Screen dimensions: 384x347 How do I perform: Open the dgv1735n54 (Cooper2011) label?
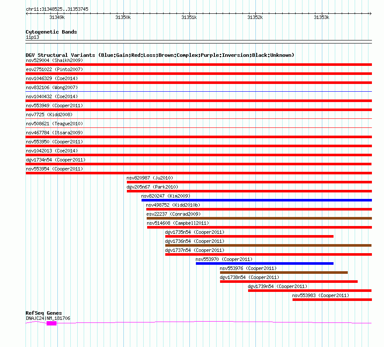pos(195,232)
